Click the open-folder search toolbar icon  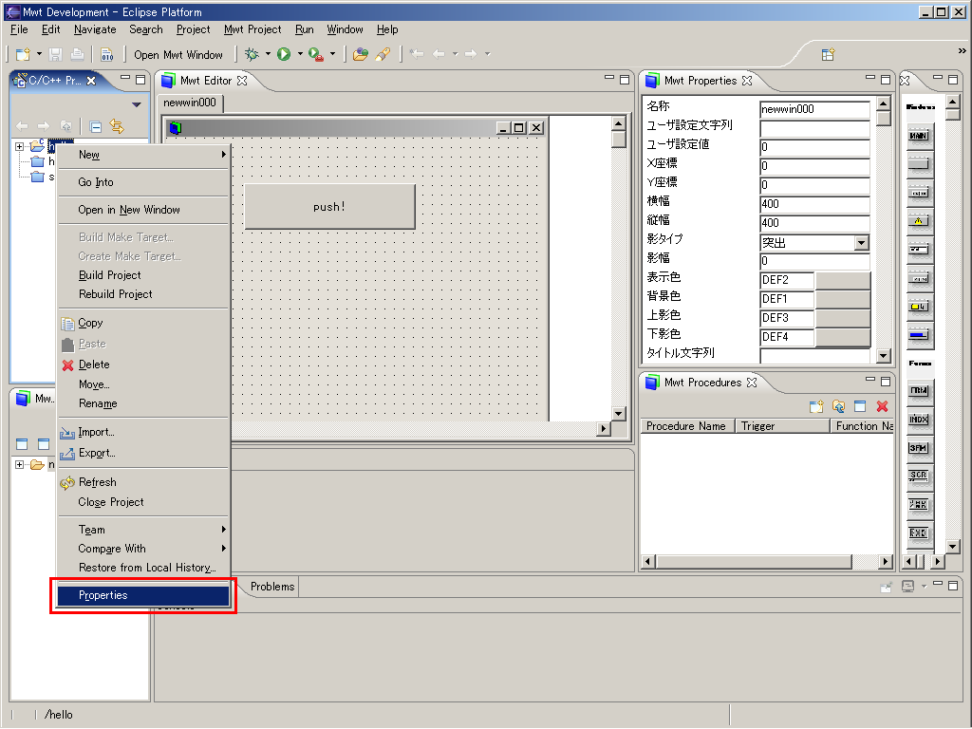[x=360, y=54]
